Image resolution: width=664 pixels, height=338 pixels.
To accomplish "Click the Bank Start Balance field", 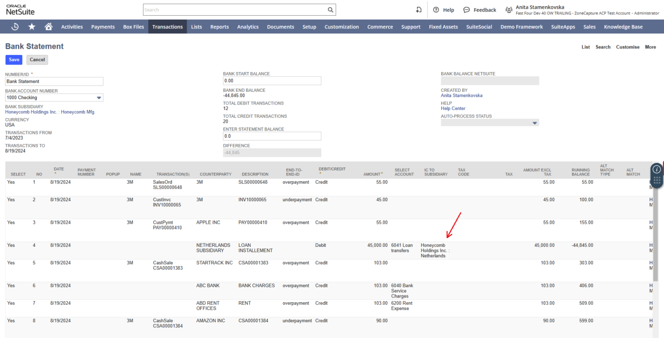I will click(272, 81).
